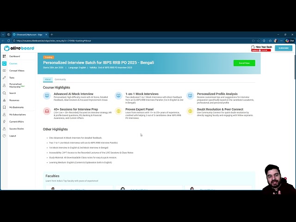The width and height of the screenshot is (296, 222).
Task: Click the Subscribe button in header
Action: [283, 48]
